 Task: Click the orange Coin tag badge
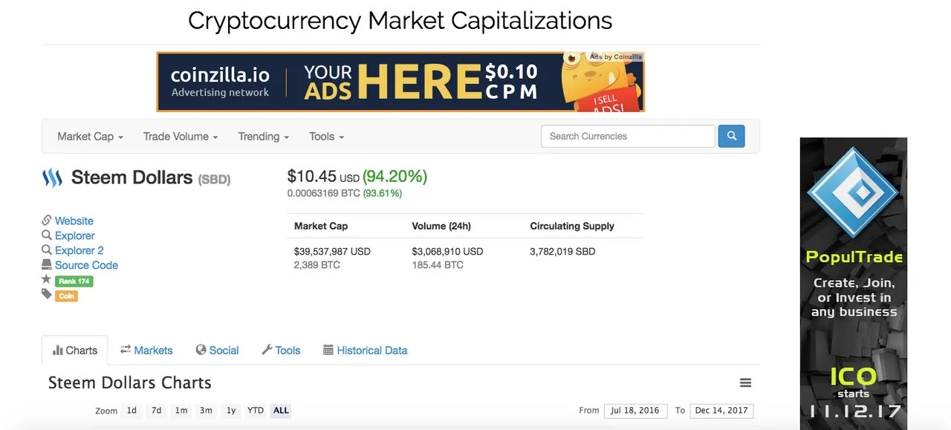(x=66, y=296)
